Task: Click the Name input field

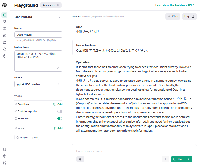Action: point(38,35)
